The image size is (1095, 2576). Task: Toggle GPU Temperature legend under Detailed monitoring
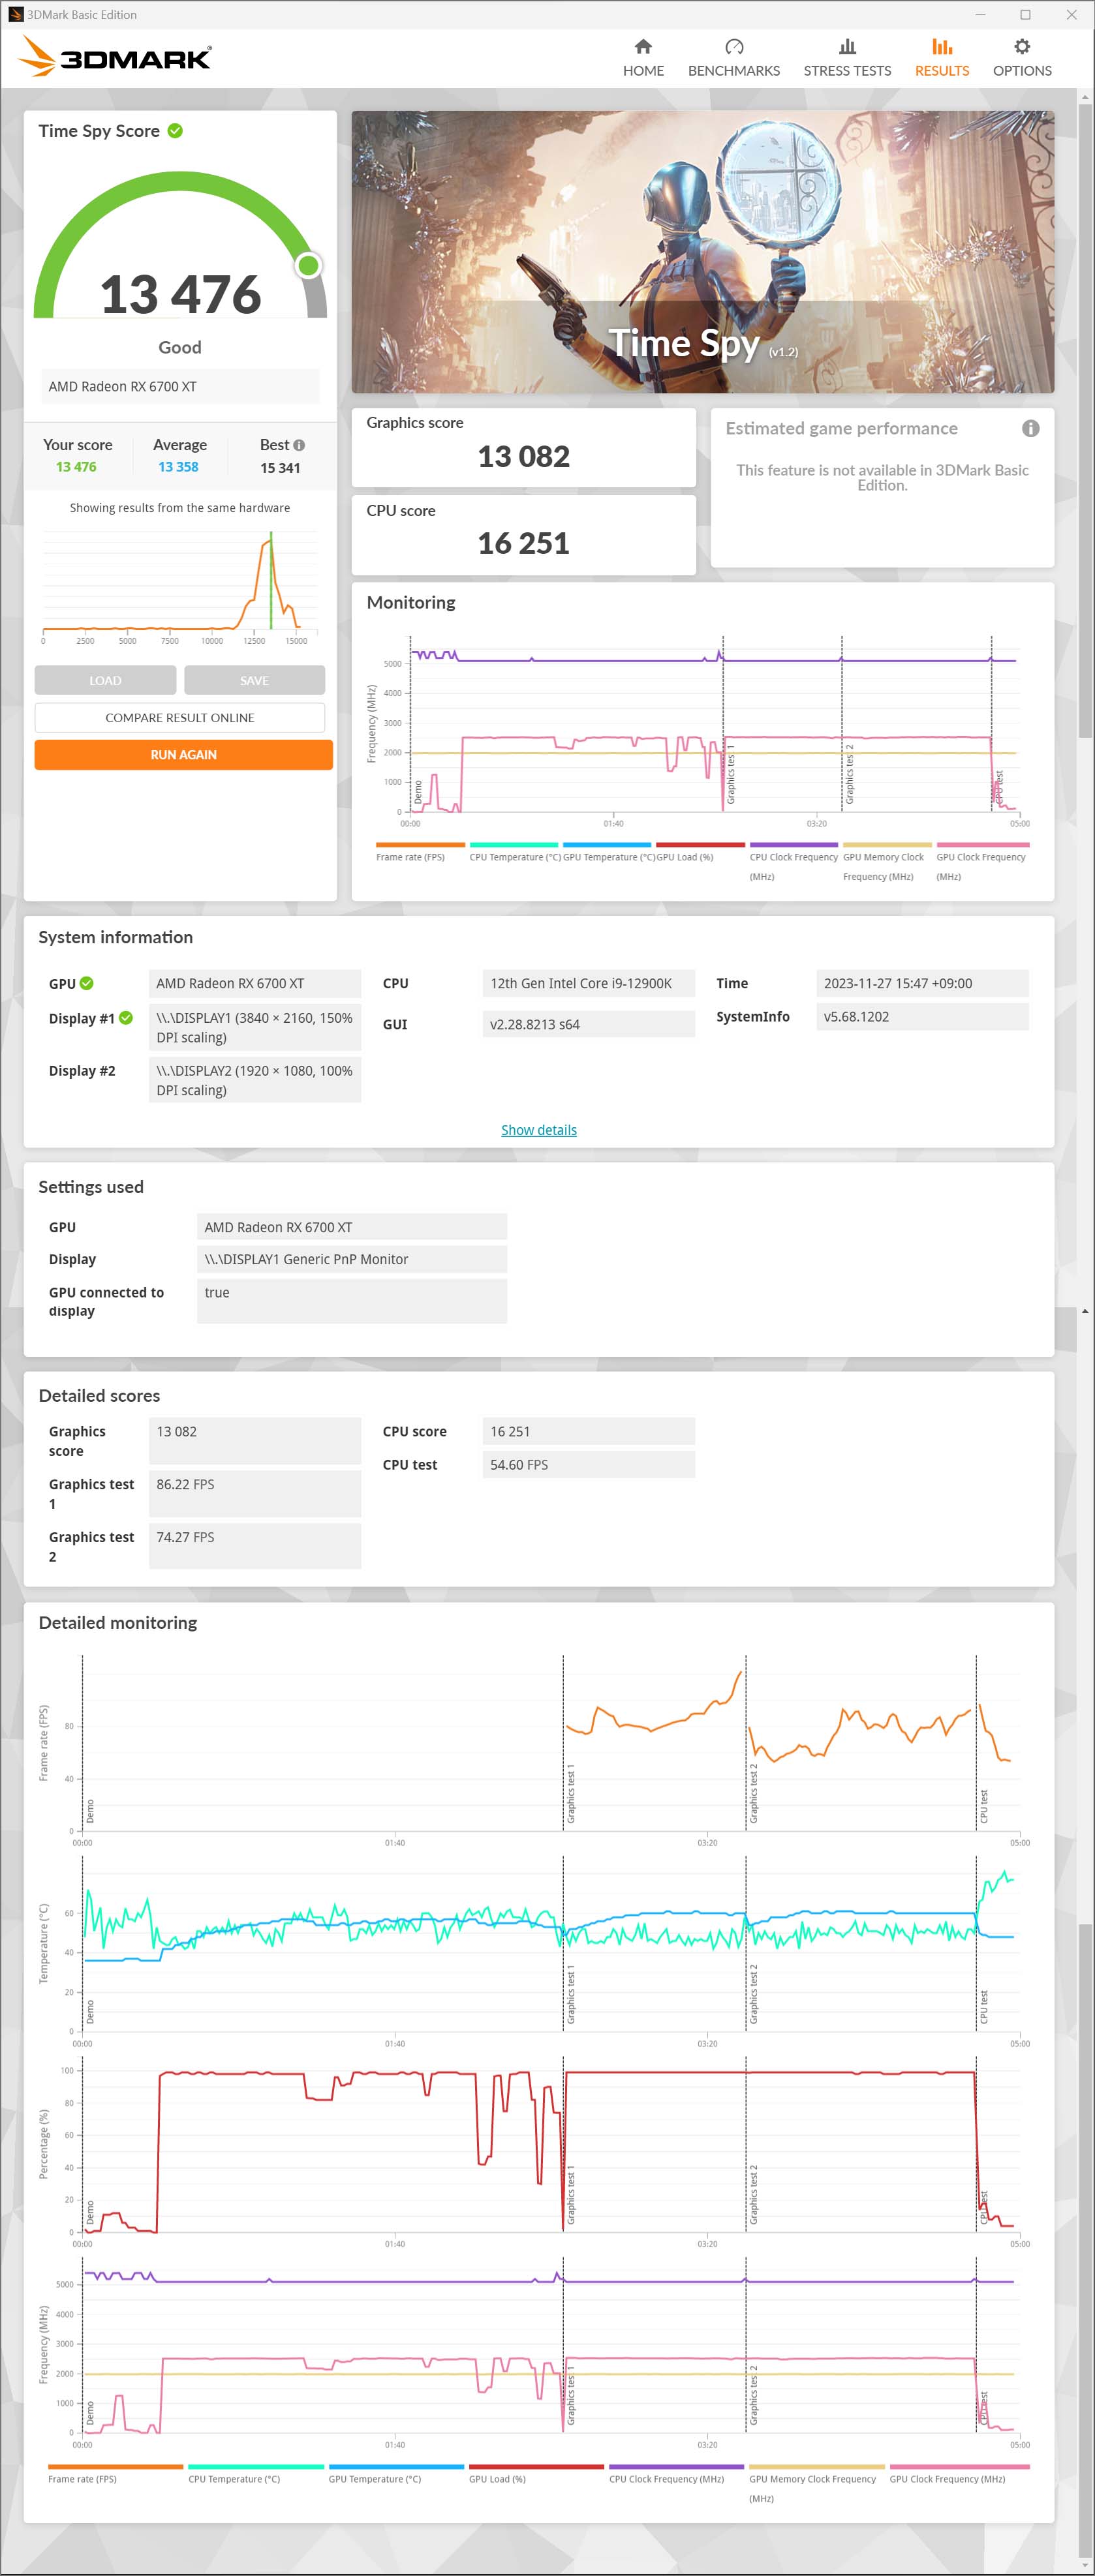point(396,2475)
